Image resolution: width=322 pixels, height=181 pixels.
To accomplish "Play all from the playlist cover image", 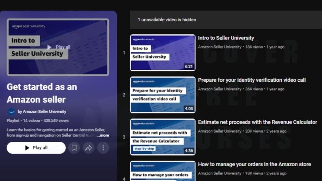I will click(x=58, y=47).
